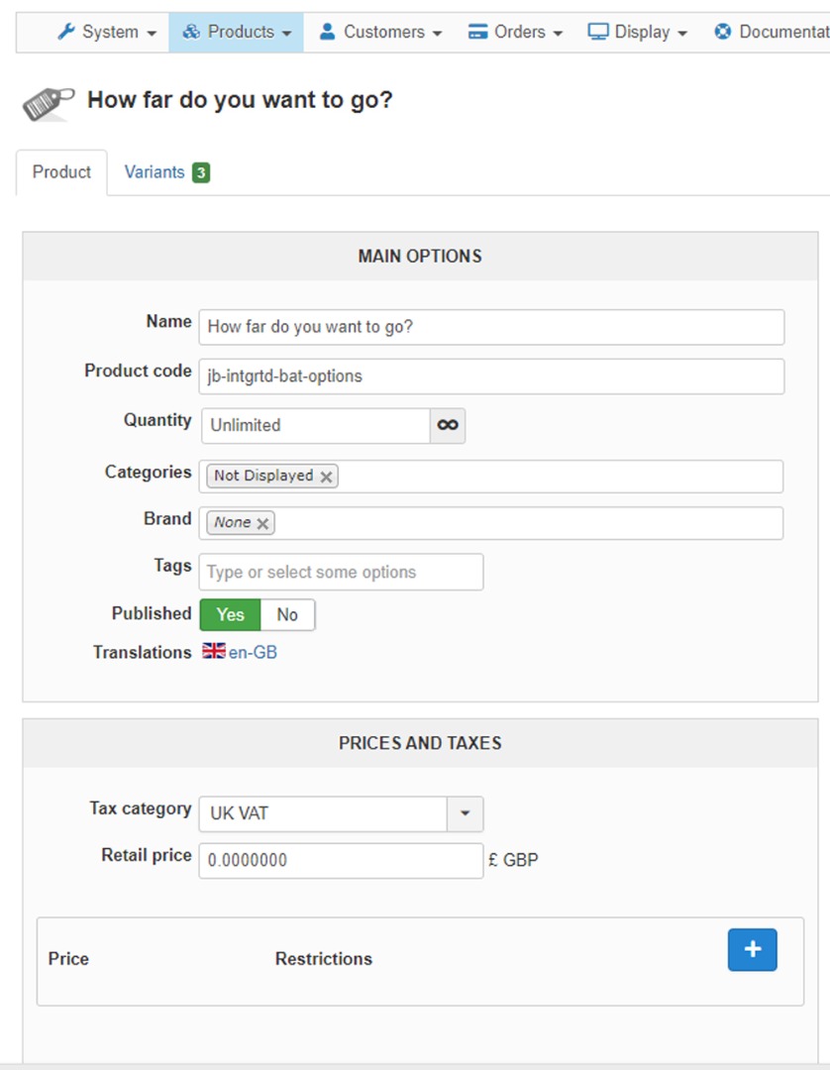The image size is (830, 1070).
Task: Open the Products dropdown menu
Action: pyautogui.click(x=237, y=32)
